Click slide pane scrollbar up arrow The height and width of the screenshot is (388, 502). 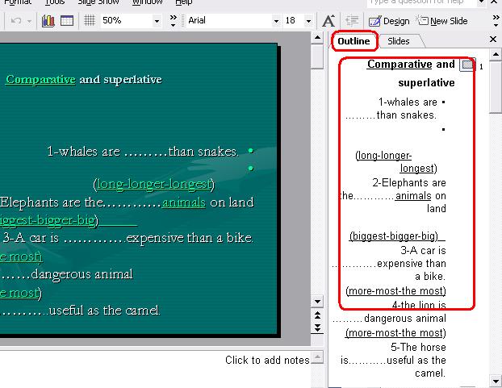tap(317, 38)
